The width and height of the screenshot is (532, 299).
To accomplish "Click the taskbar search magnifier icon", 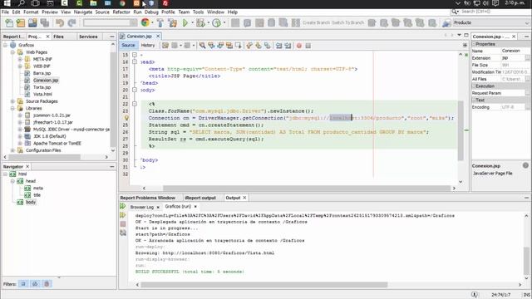I will pyautogui.click(x=21, y=3).
